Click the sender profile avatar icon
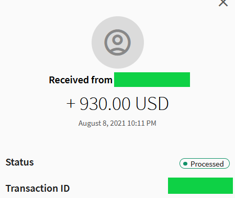The height and width of the screenshot is (198, 235). tap(117, 42)
